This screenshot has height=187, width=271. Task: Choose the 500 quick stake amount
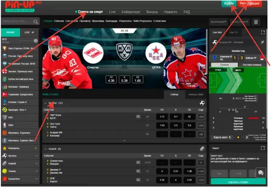(219, 174)
